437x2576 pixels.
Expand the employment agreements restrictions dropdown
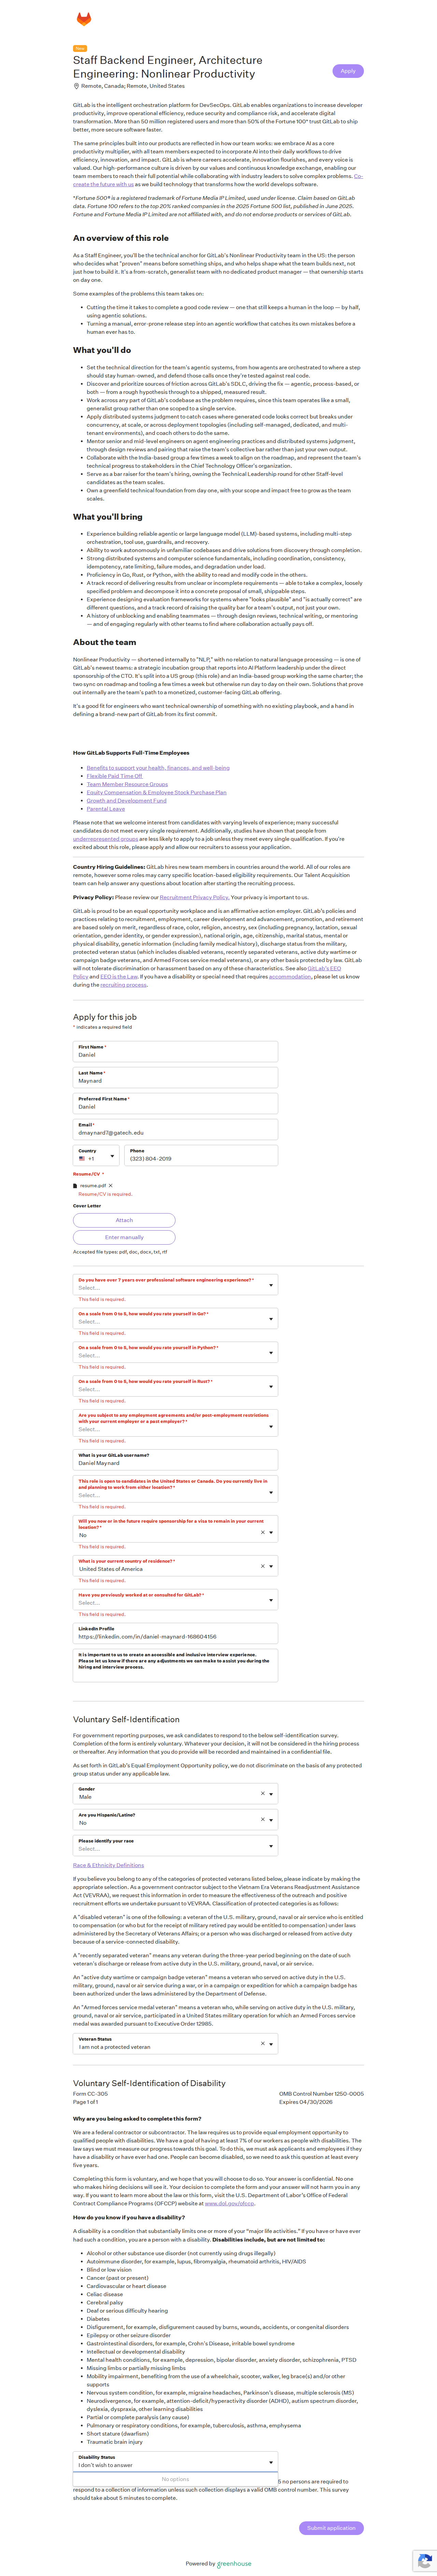coord(175,1423)
